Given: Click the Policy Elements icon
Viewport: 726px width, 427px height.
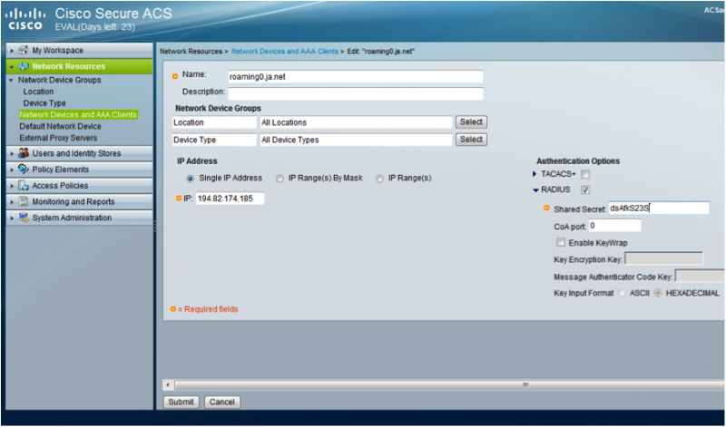Looking at the screenshot, I should [24, 170].
